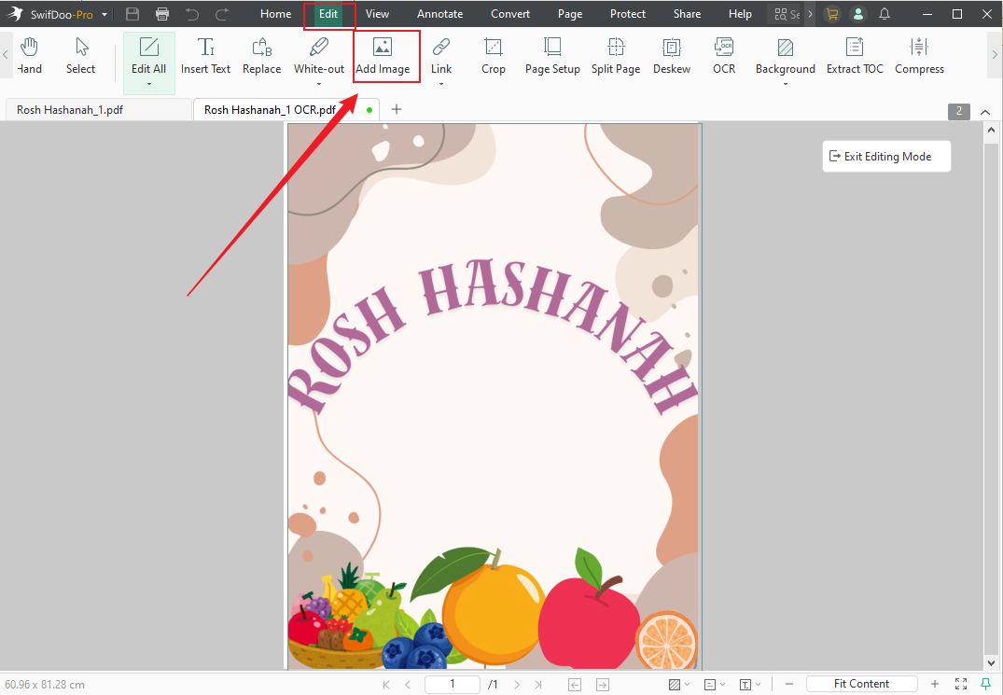Screen dimensions: 1003x695
Task: Click the Split Page tool
Action: (616, 56)
